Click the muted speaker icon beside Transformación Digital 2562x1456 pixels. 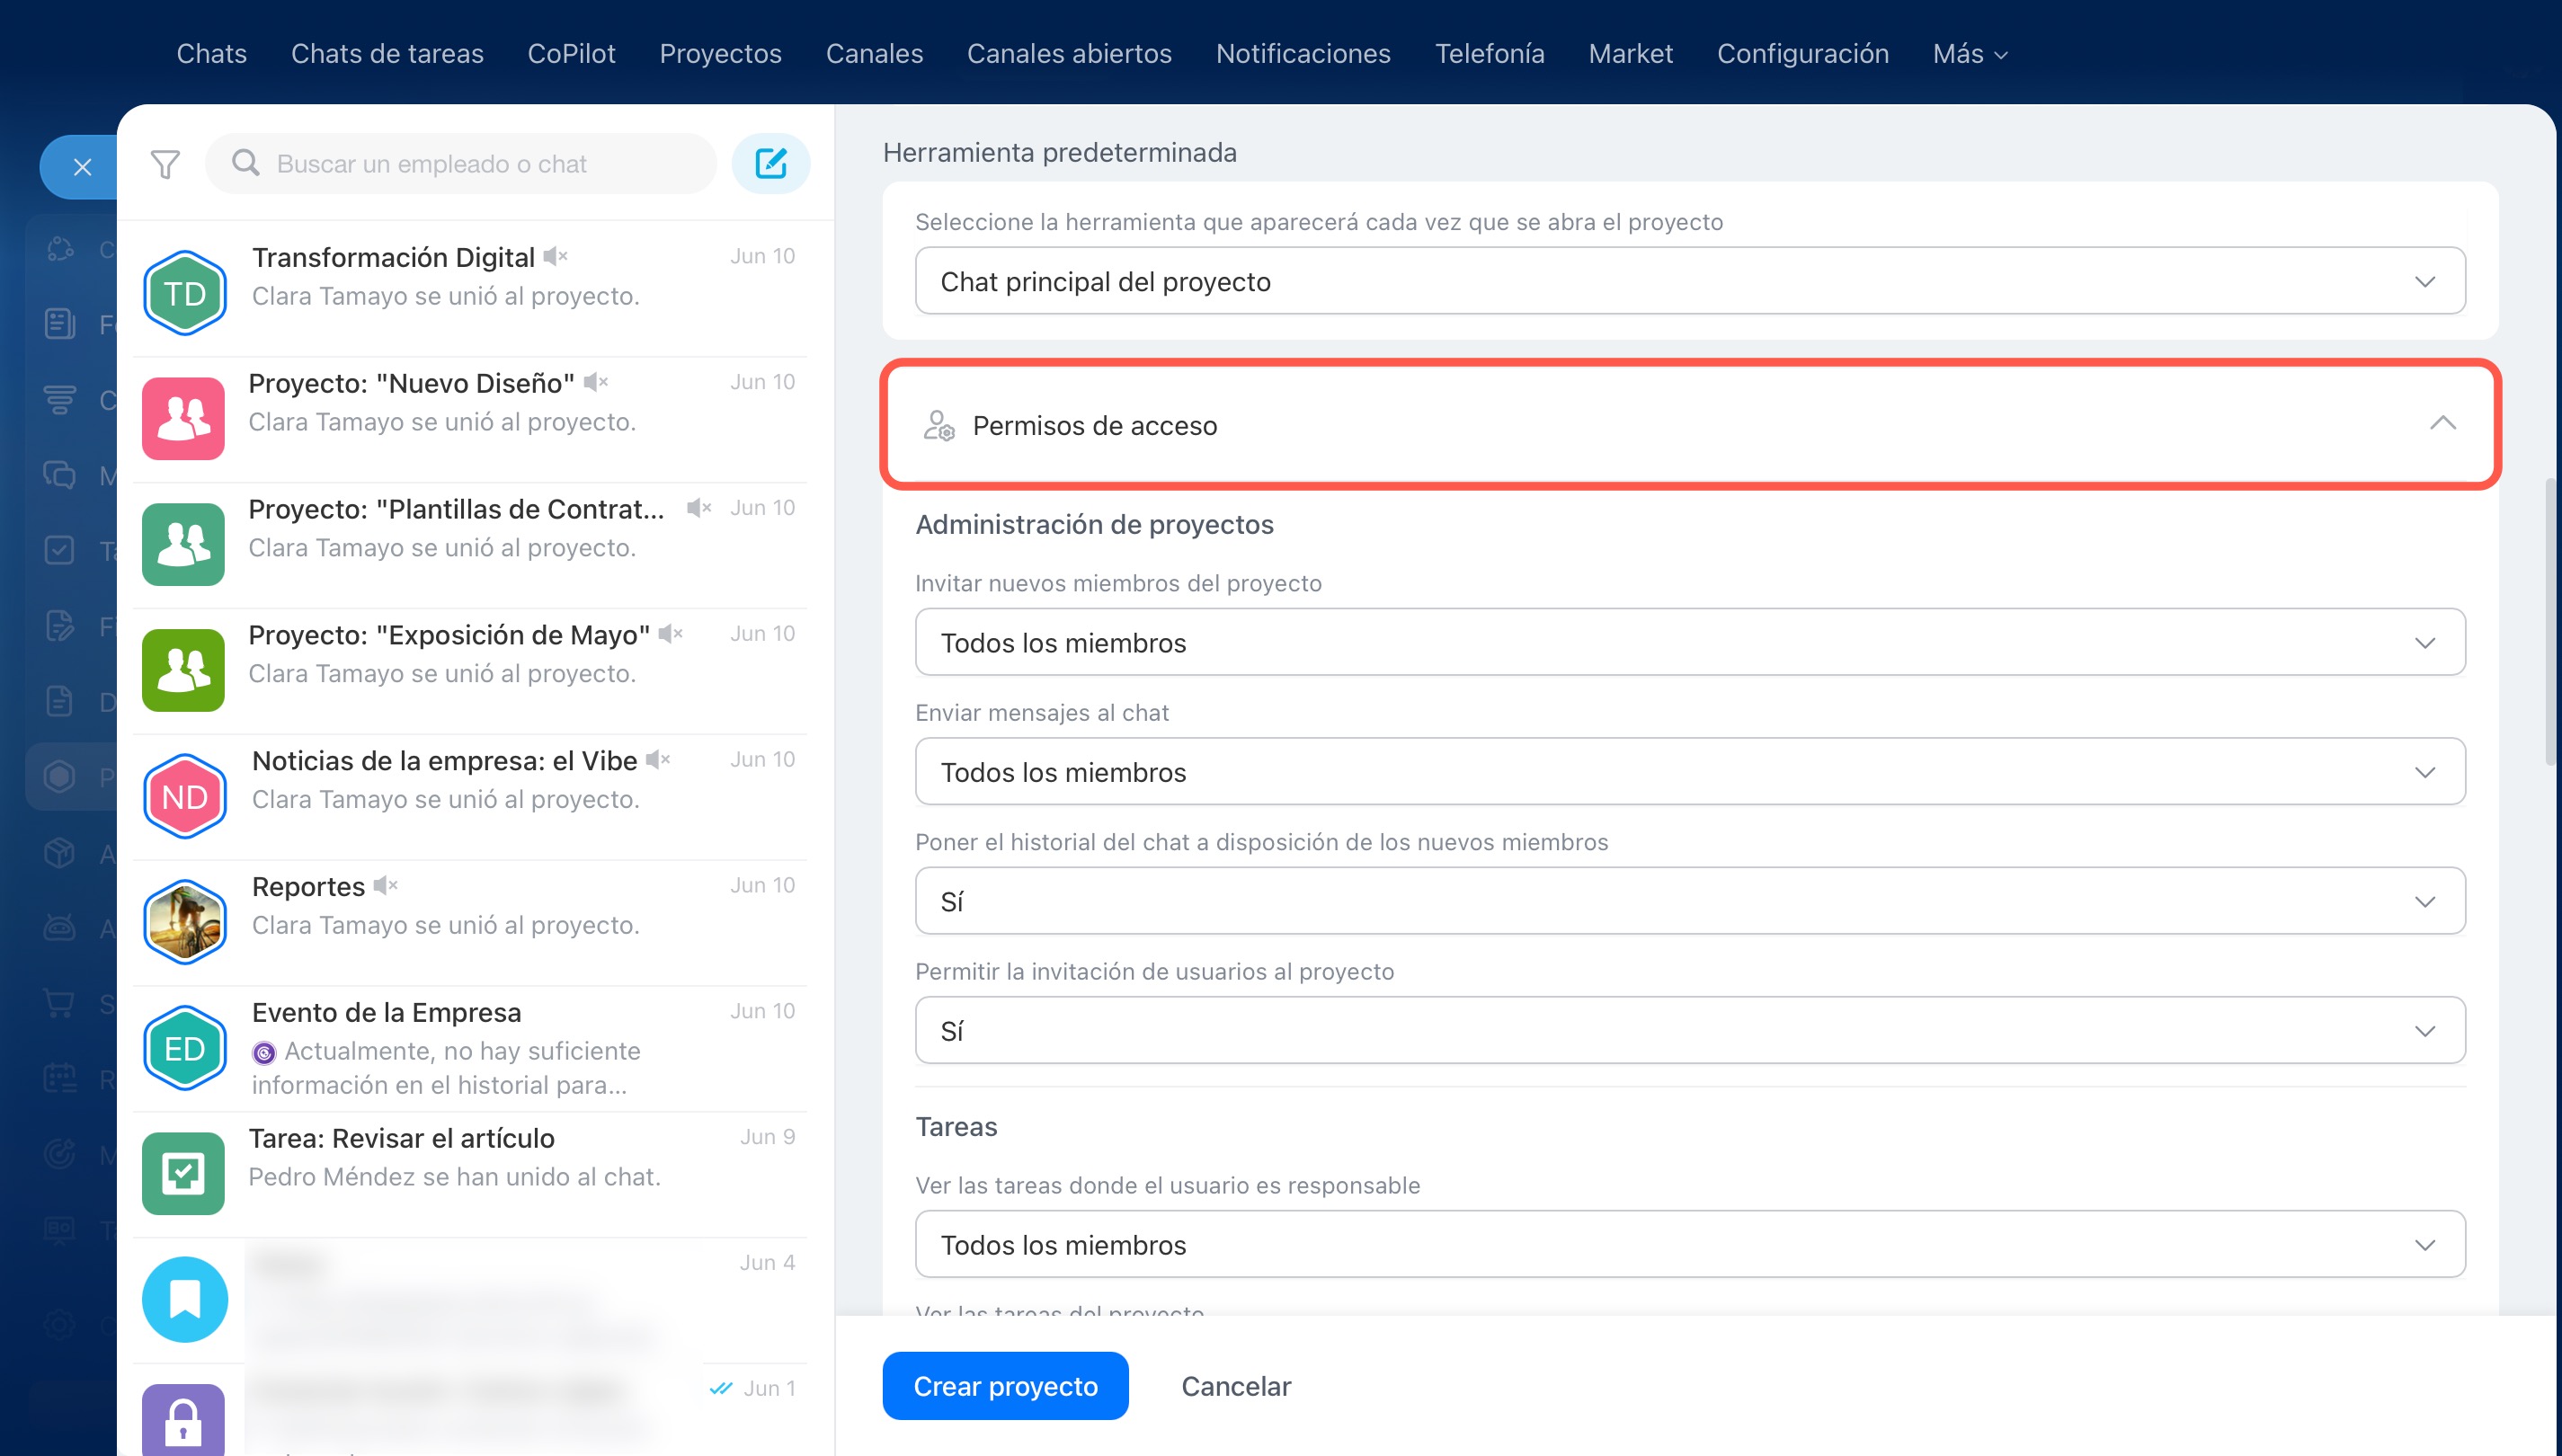[x=556, y=257]
